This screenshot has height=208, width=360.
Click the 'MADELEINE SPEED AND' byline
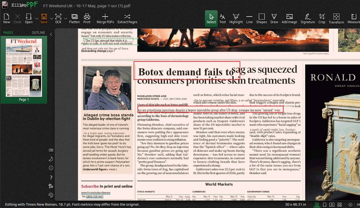tap(152, 96)
